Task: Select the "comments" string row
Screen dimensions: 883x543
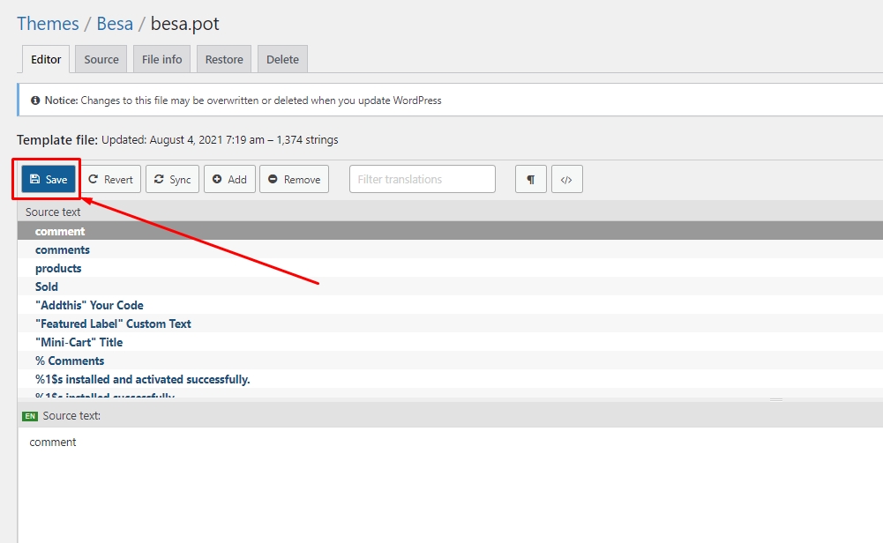Action: (x=63, y=249)
